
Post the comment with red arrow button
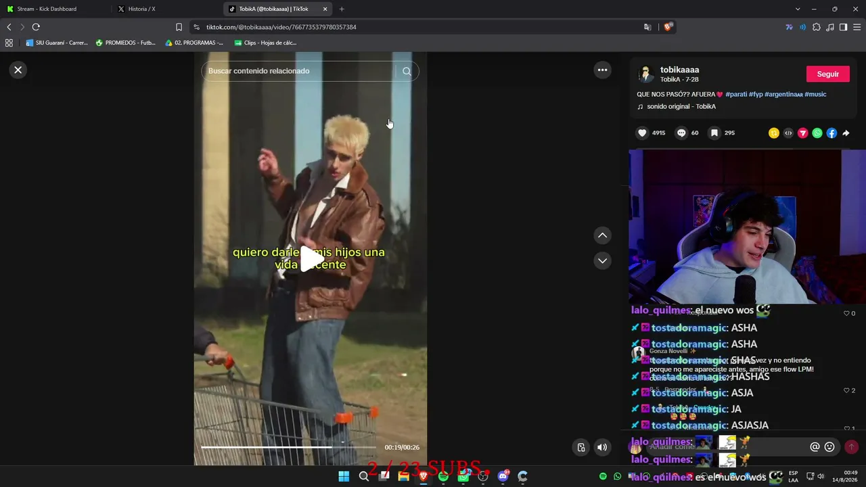tap(851, 447)
